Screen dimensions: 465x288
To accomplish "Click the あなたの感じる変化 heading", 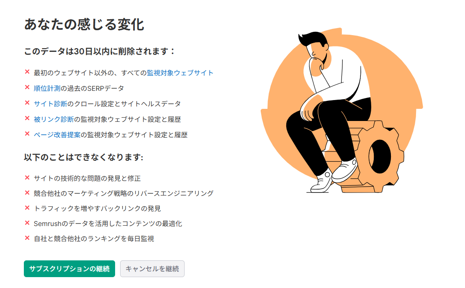I will pyautogui.click(x=84, y=24).
